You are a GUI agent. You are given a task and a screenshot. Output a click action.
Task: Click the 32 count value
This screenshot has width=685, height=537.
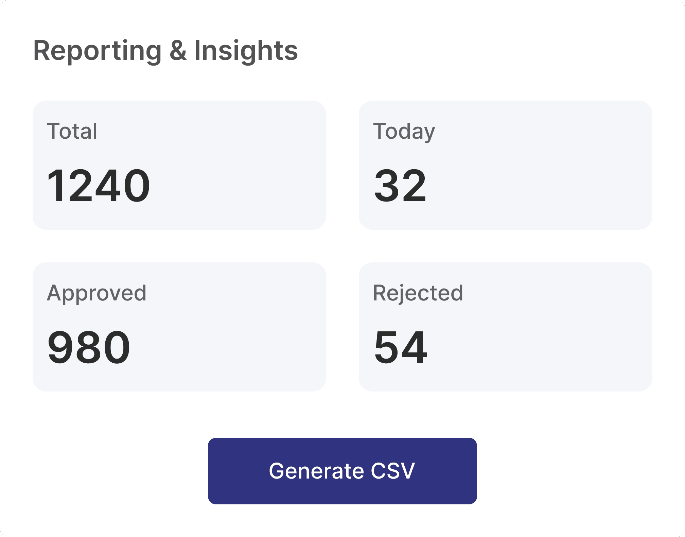pos(400,186)
